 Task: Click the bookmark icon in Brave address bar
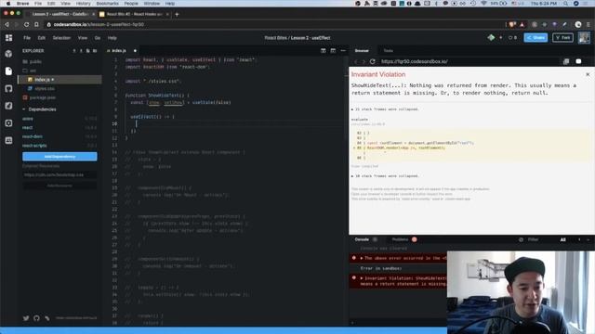pos(36,24)
